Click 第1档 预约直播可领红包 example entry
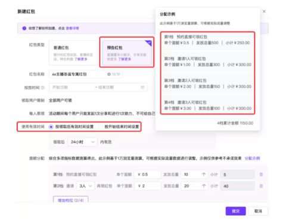This screenshot has width=298, height=221. (x=207, y=40)
